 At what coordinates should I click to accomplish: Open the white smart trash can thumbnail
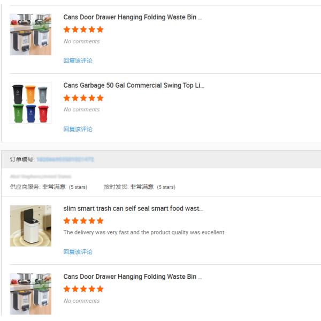click(x=30, y=226)
